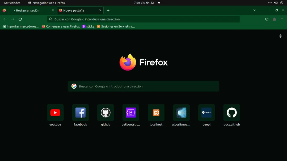Open the github shortcut tile

point(105,112)
